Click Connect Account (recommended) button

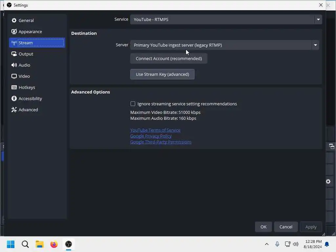[x=169, y=58]
